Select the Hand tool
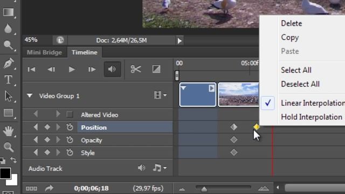The image size is (345, 194). click(x=9, y=130)
